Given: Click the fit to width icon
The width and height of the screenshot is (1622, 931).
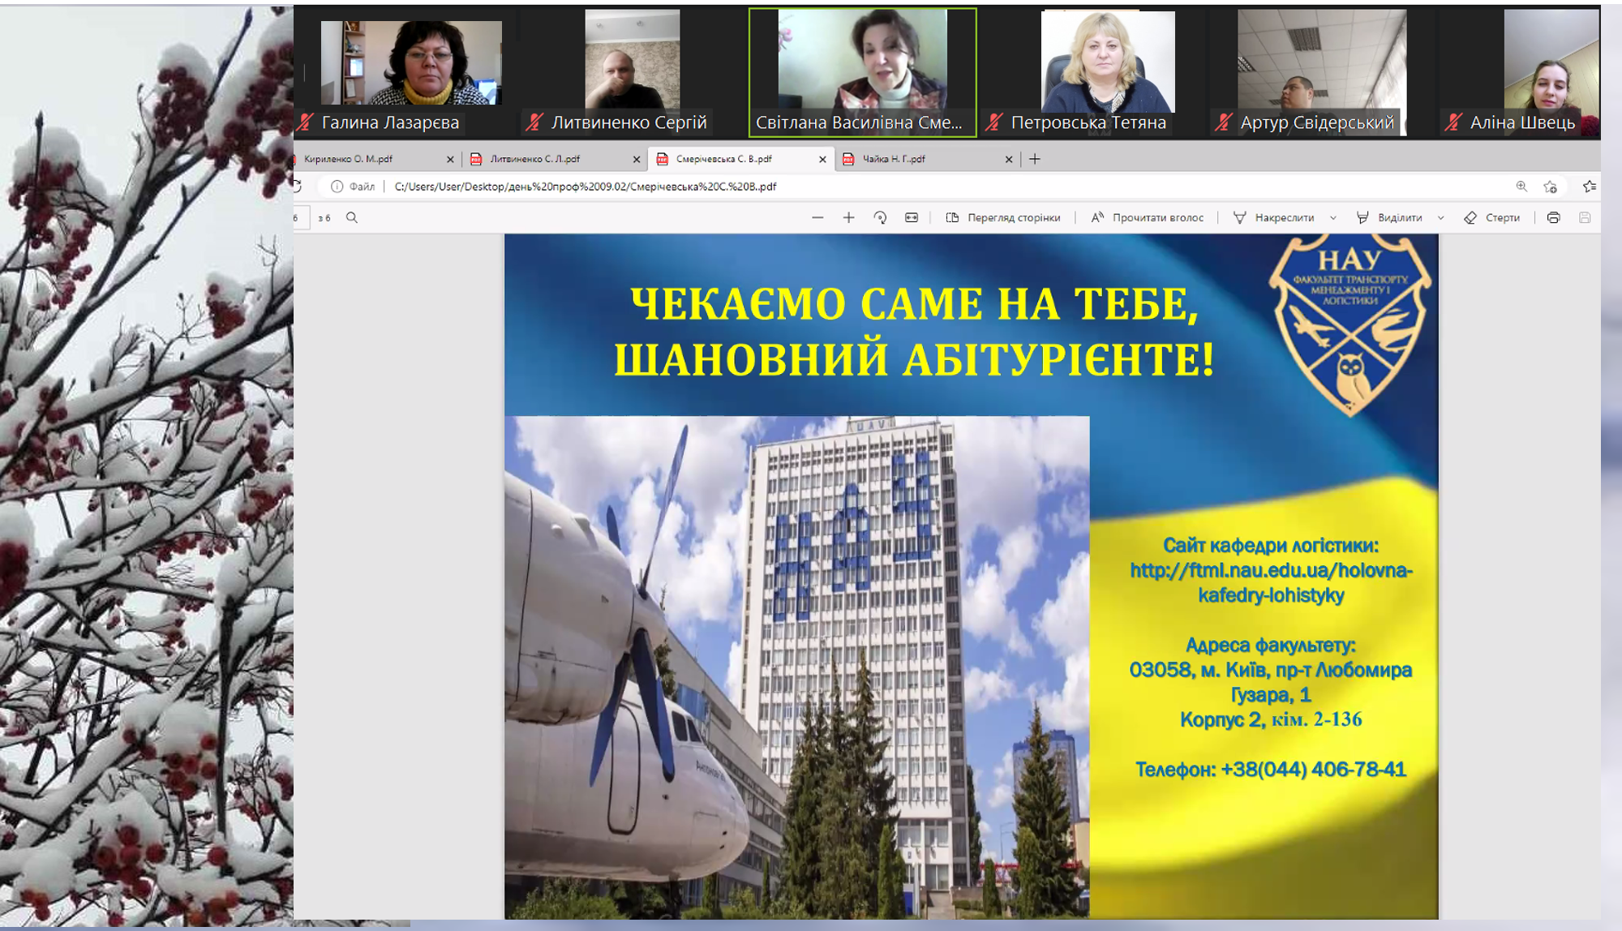Looking at the screenshot, I should (x=912, y=217).
